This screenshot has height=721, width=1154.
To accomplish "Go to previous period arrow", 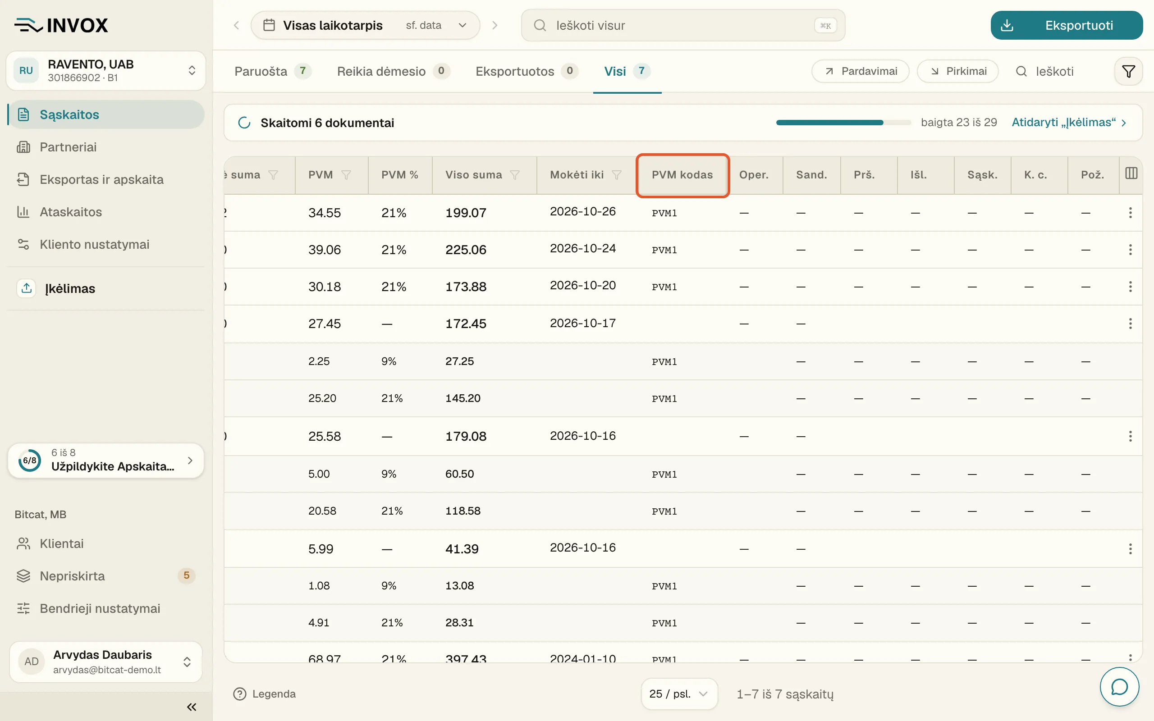I will coord(237,25).
